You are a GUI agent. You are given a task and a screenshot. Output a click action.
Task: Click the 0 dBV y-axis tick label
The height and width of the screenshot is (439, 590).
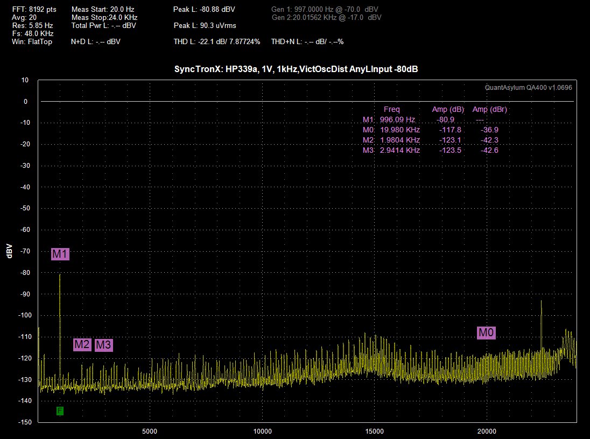point(26,102)
